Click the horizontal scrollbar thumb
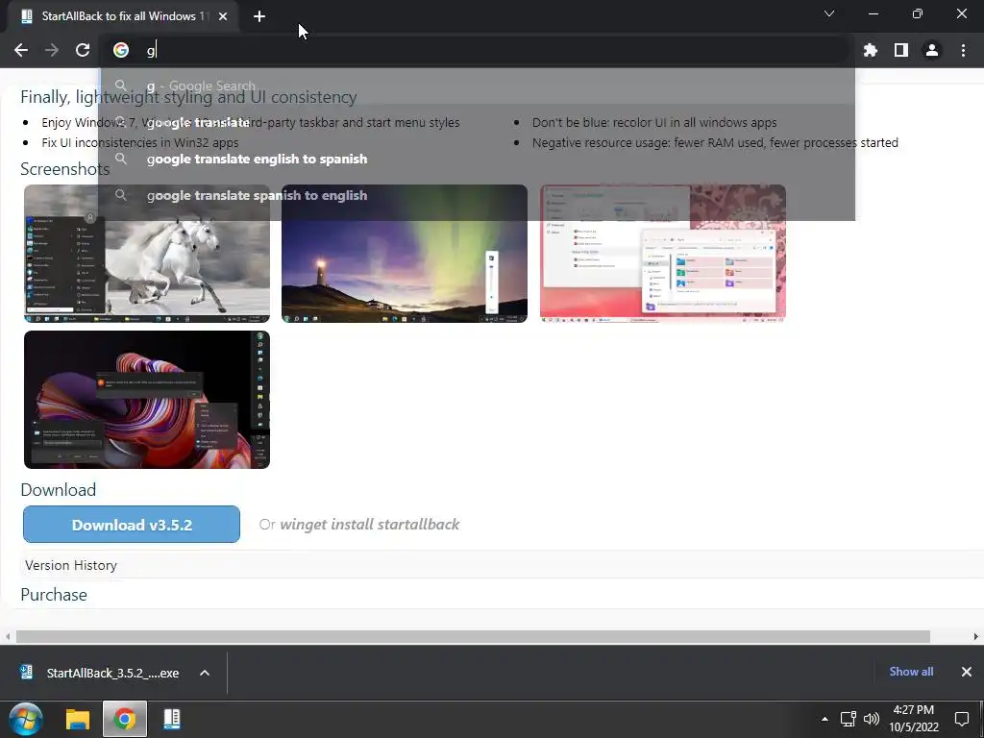This screenshot has height=738, width=984. click(473, 636)
